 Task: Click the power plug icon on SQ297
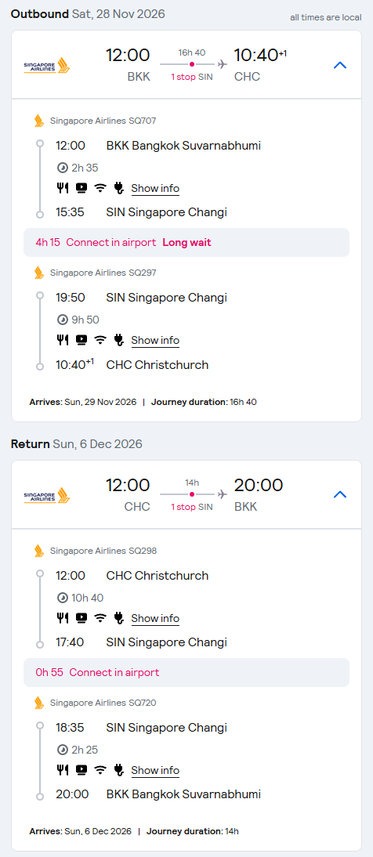pyautogui.click(x=118, y=340)
